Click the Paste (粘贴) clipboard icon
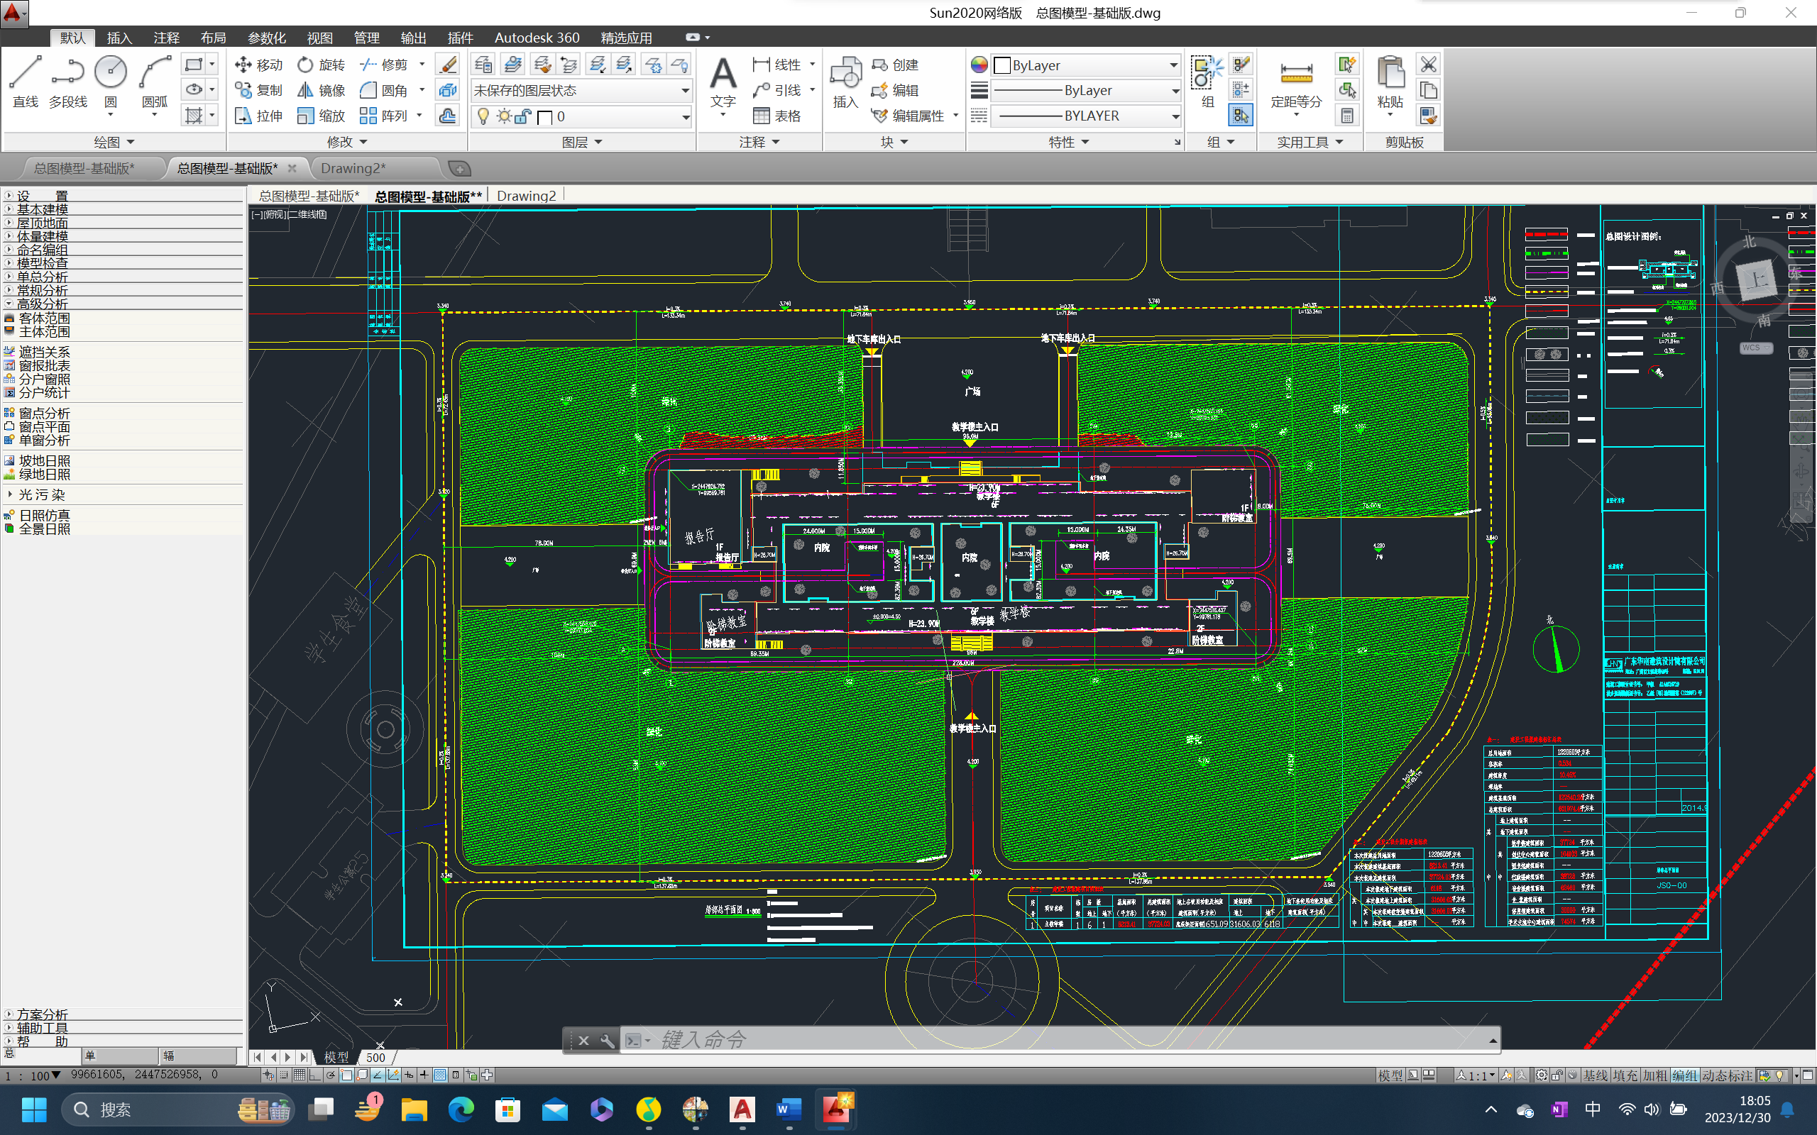Image resolution: width=1817 pixels, height=1135 pixels. [x=1390, y=80]
